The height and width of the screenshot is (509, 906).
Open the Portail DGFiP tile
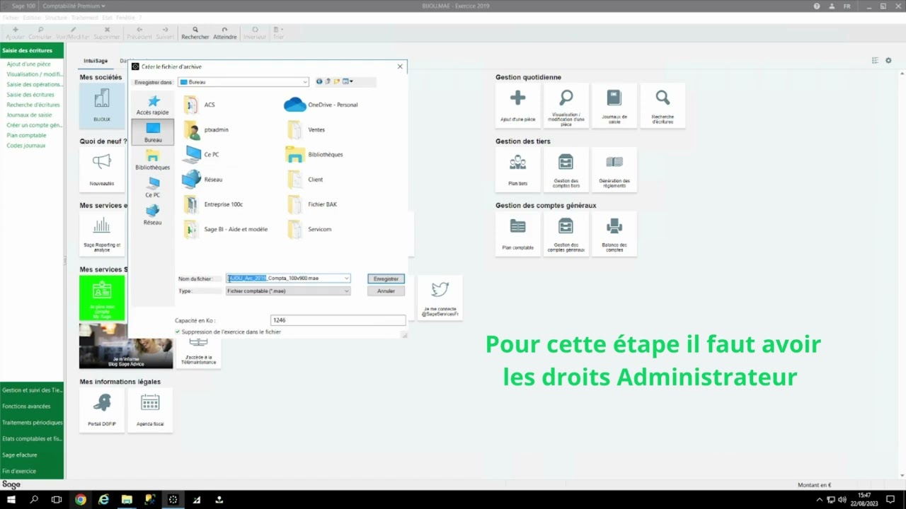click(102, 411)
